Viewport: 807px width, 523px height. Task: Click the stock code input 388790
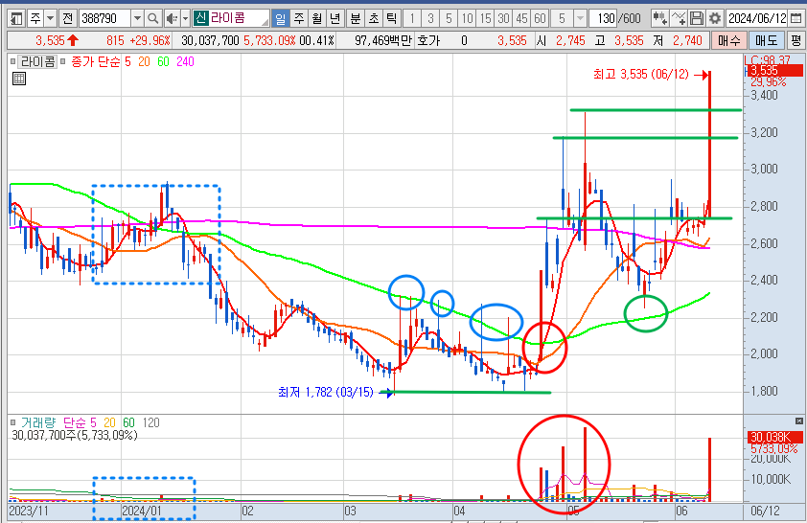pyautogui.click(x=104, y=19)
